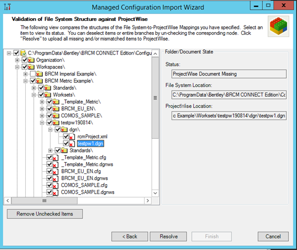Click the BRCM Imperial Example folder icon
The height and width of the screenshot is (250, 297).
39,74
